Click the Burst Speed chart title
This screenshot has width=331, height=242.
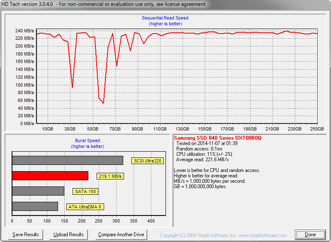point(88,141)
